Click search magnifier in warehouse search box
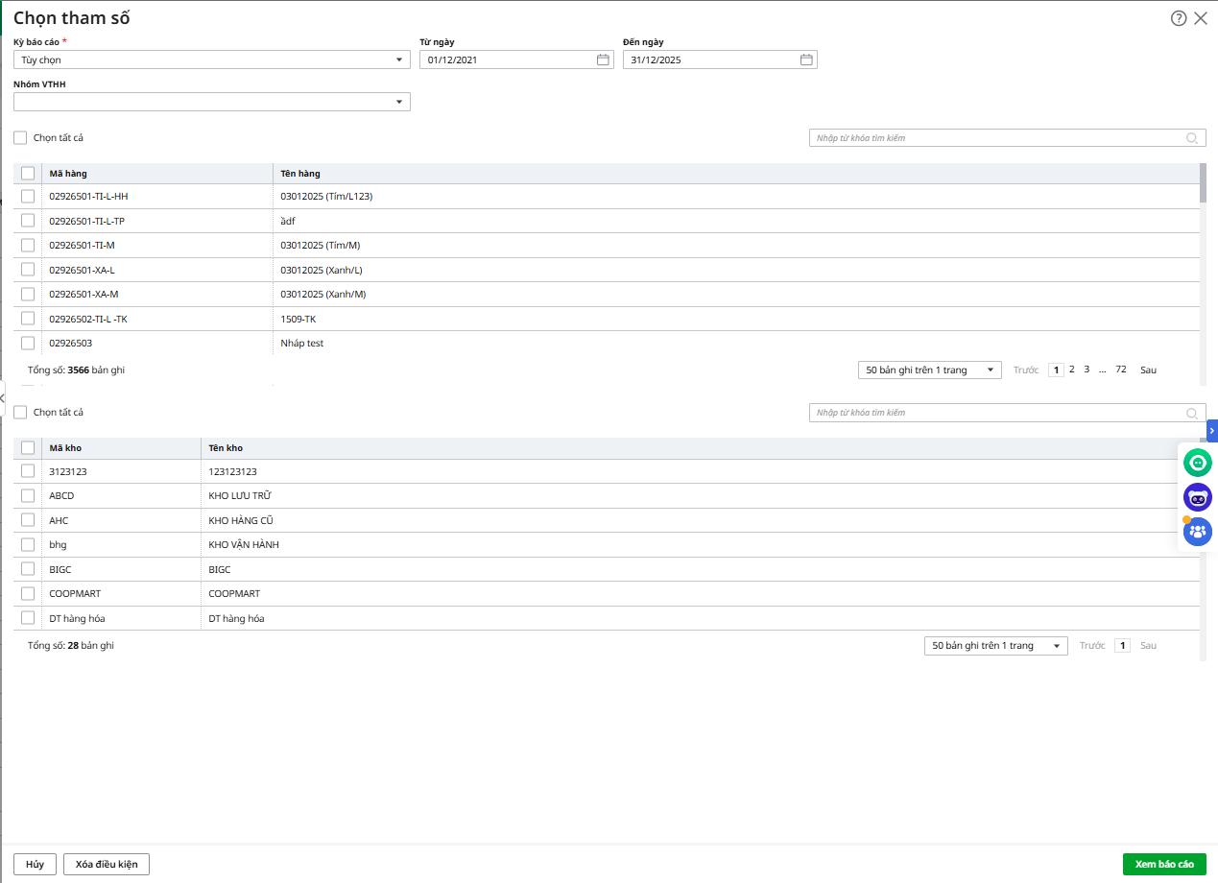1218x883 pixels. (x=1192, y=413)
